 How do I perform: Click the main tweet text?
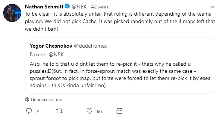tap(120, 21)
